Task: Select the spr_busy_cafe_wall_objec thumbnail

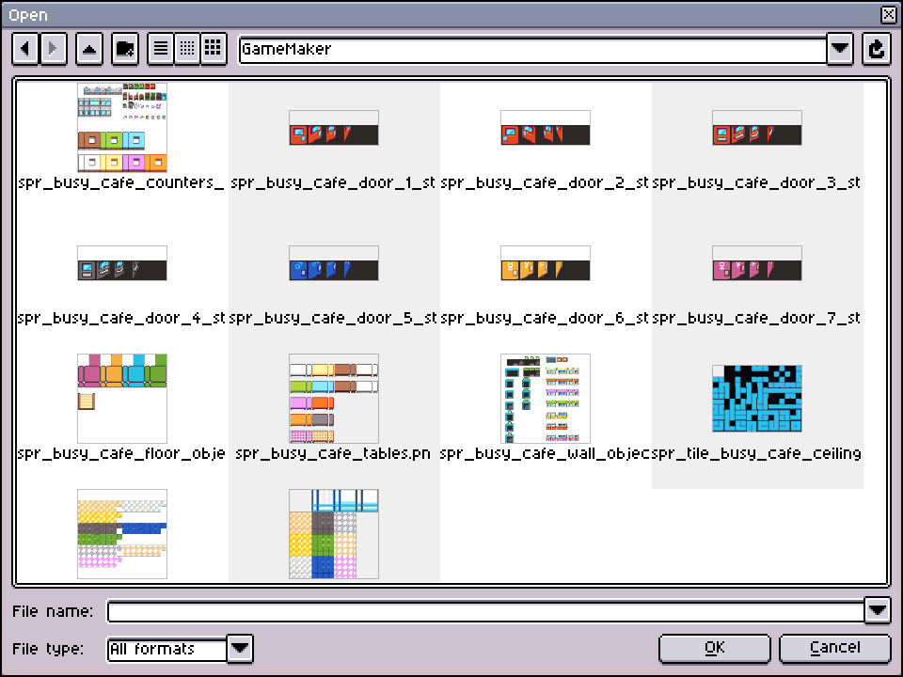Action: [x=546, y=399]
